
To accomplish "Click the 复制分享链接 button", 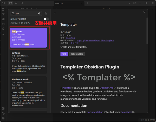I will 77,54.
